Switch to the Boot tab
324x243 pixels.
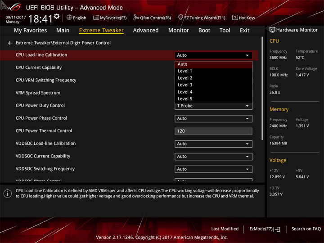click(x=204, y=31)
